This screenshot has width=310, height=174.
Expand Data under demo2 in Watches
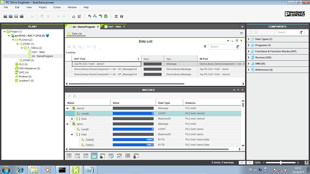point(72,119)
